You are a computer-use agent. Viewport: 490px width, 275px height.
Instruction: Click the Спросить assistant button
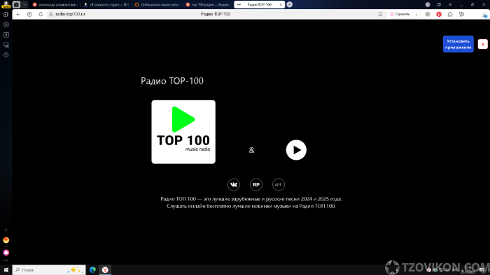coord(400,15)
